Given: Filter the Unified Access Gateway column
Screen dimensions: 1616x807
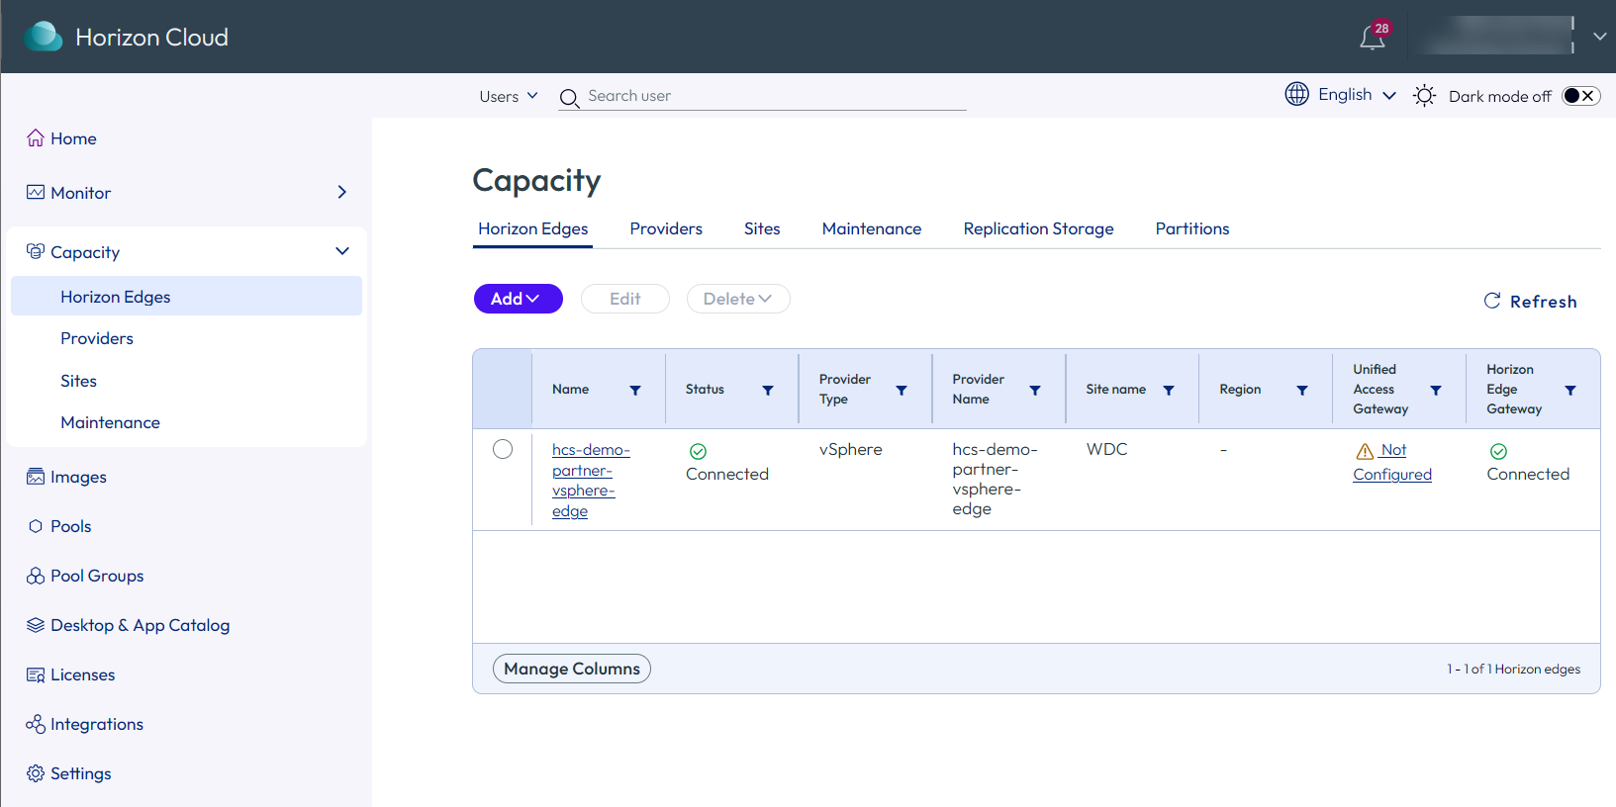Looking at the screenshot, I should 1436,391.
